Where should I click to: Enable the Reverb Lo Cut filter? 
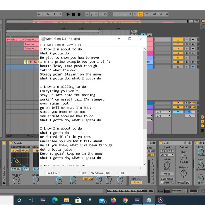coord(15,151)
